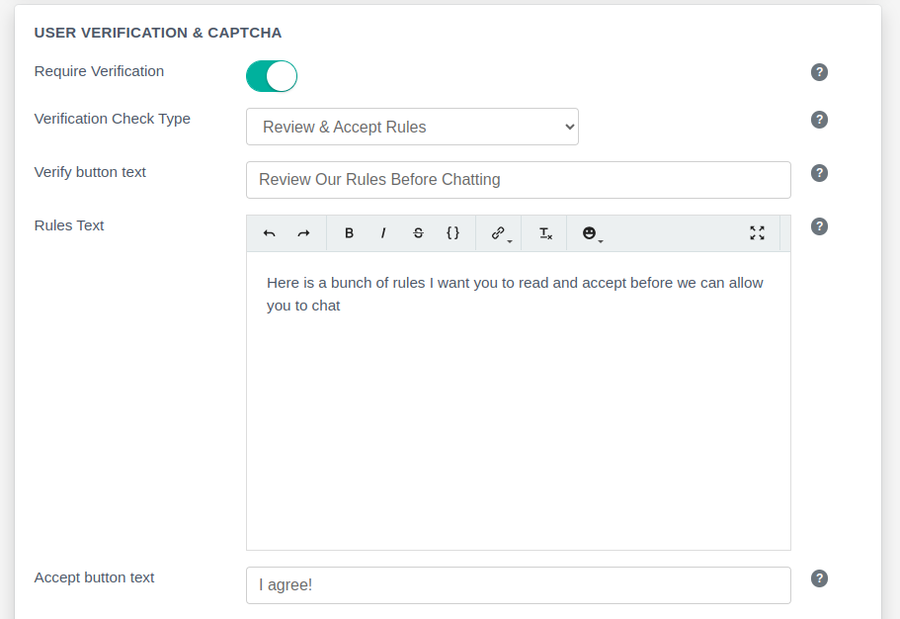Apply strikethrough formatting in the editor
900x619 pixels.
[x=418, y=233]
